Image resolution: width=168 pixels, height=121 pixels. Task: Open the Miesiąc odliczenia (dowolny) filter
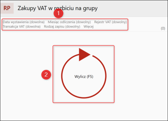coord(69,22)
